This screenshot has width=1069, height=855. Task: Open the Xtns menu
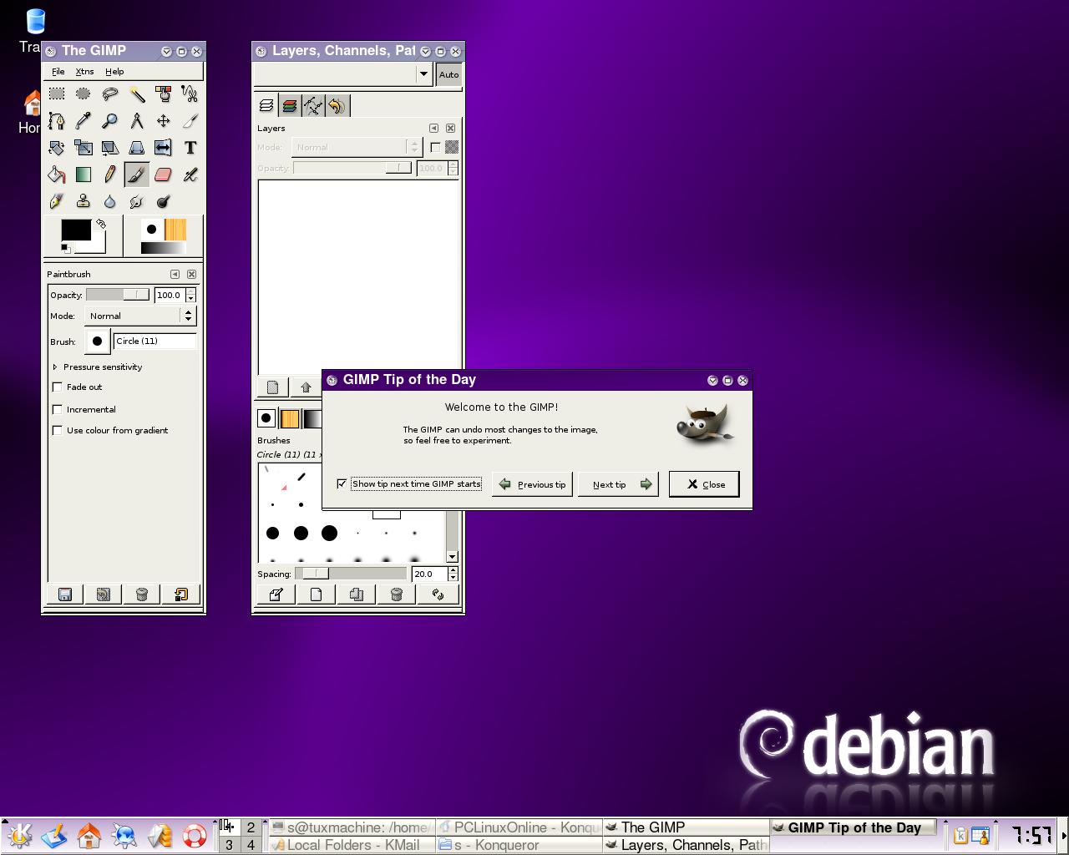84,72
